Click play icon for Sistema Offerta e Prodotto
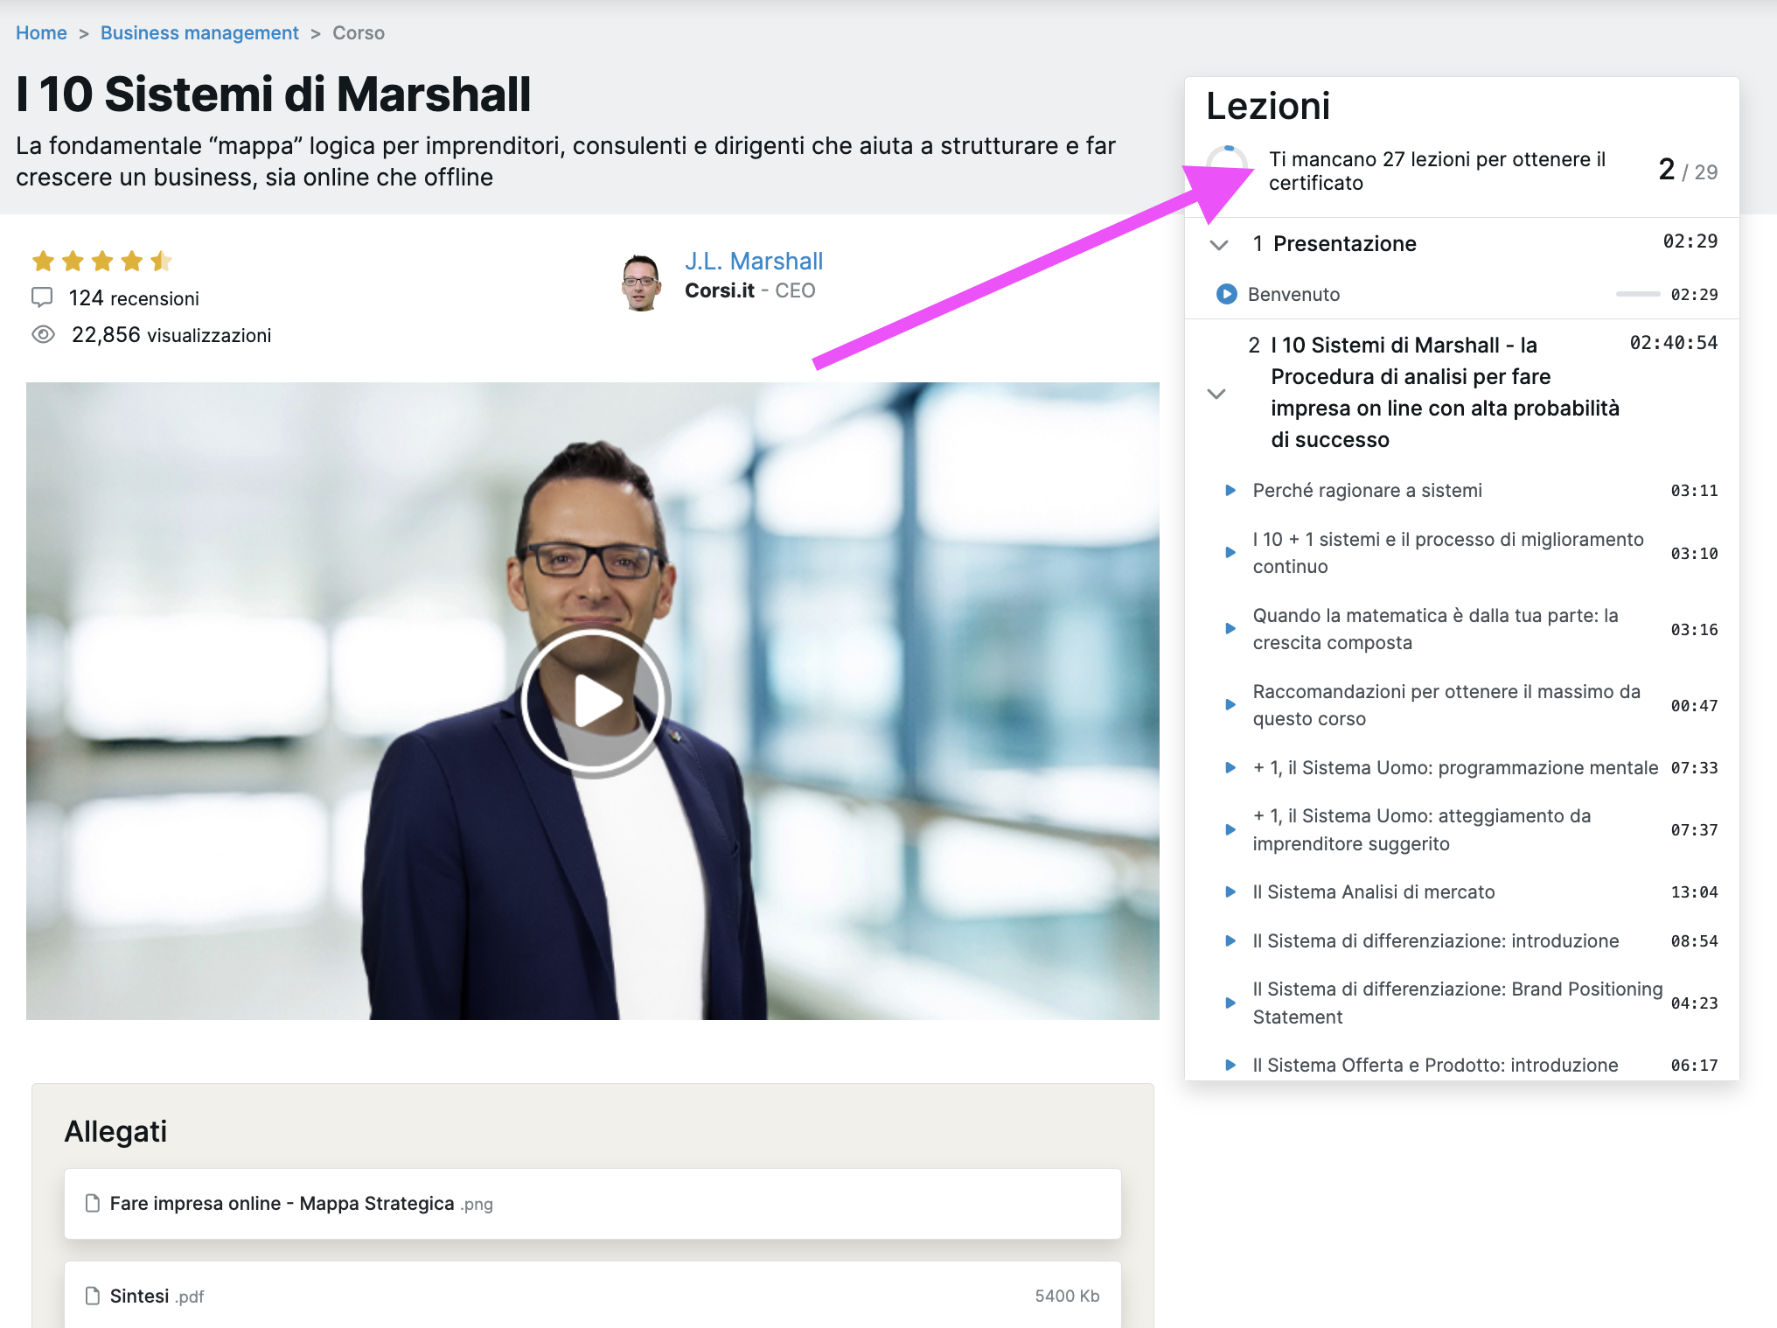Screen dimensions: 1777x1328 (1230, 1065)
